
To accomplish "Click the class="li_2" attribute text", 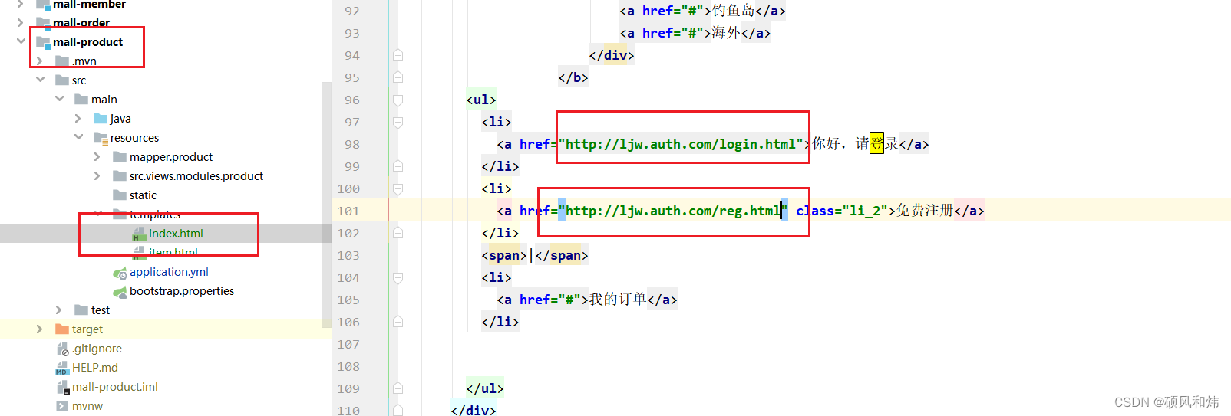I will pyautogui.click(x=842, y=211).
